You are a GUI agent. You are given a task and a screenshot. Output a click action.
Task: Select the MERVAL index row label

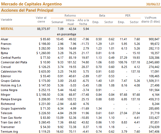pyautogui.click(x=7, y=29)
